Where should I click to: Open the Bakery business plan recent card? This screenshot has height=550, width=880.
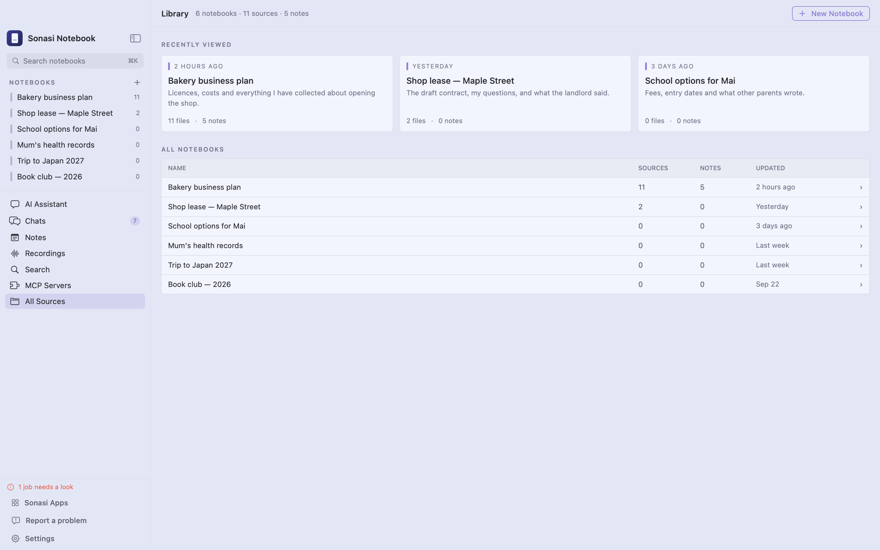point(277,94)
